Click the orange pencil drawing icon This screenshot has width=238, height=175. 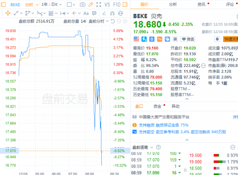90,5
